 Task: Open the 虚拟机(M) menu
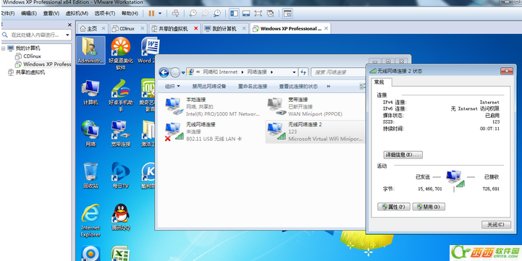[x=77, y=13]
